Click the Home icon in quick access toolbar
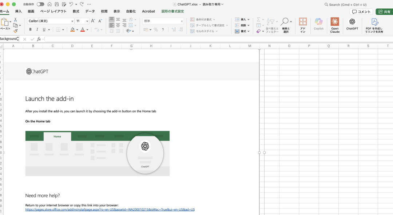This screenshot has width=393, height=215. coord(49,4)
